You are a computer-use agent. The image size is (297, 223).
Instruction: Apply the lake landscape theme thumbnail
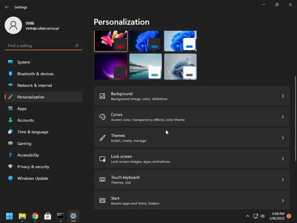(146, 66)
